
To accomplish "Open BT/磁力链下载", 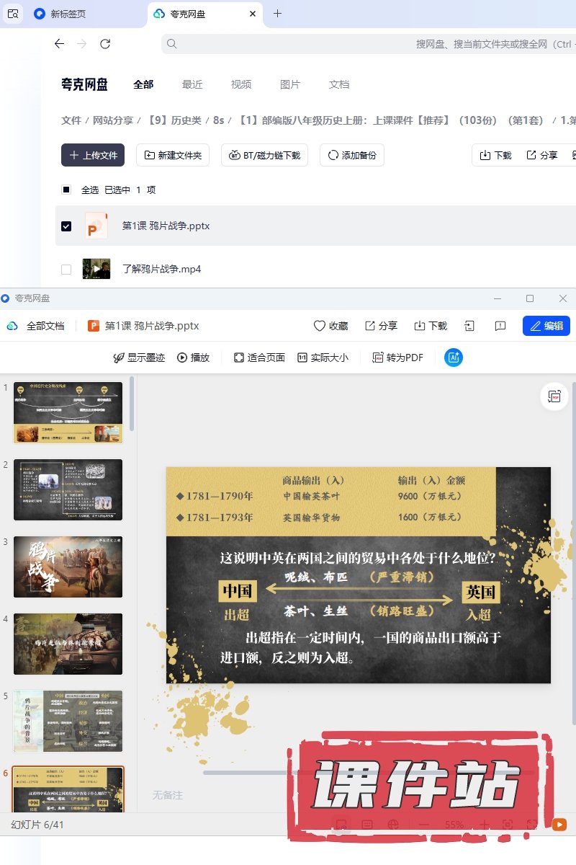I will point(264,155).
